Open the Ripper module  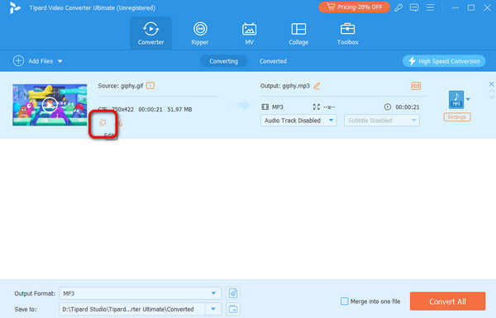coord(200,34)
